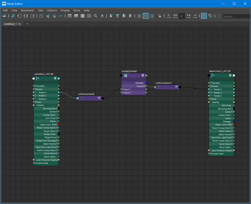Image resolution: width=251 pixels, height=204 pixels.
Task: Toggle view mode on multiplyDivide1 node
Action: click(x=143, y=75)
